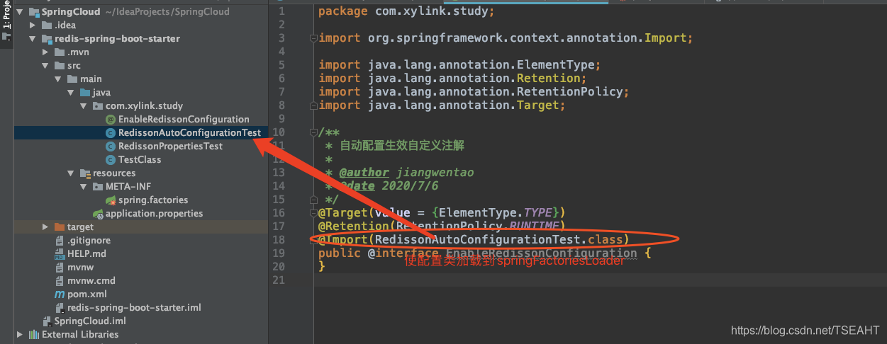The image size is (887, 344).
Task: Click the RedissonAutoConfigurationTest class icon
Action: (x=110, y=133)
